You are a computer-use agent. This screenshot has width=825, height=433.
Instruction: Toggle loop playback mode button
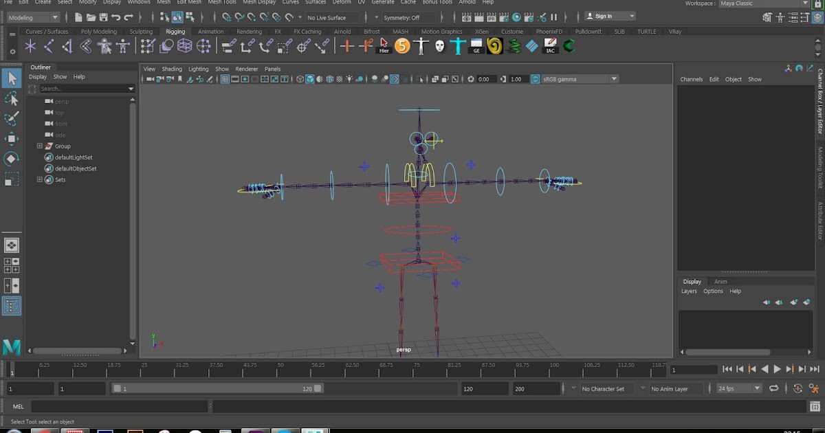click(773, 388)
